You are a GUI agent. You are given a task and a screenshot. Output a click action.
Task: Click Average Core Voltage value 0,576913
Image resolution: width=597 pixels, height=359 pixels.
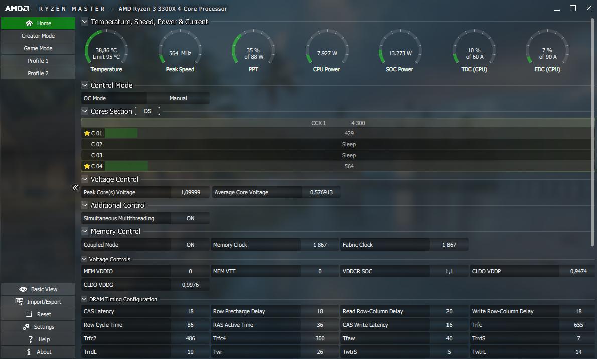click(321, 192)
